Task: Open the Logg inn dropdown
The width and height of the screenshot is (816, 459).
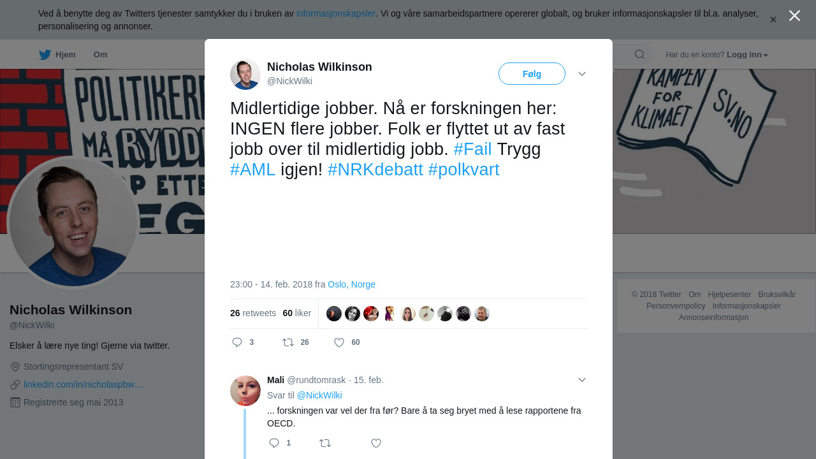Action: click(747, 55)
